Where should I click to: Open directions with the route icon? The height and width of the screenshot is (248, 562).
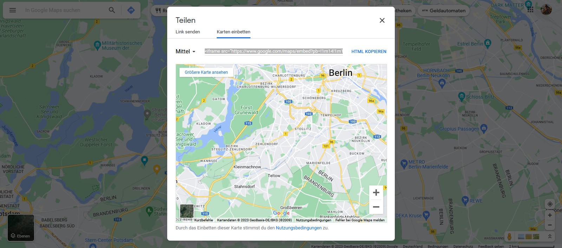[x=131, y=10]
